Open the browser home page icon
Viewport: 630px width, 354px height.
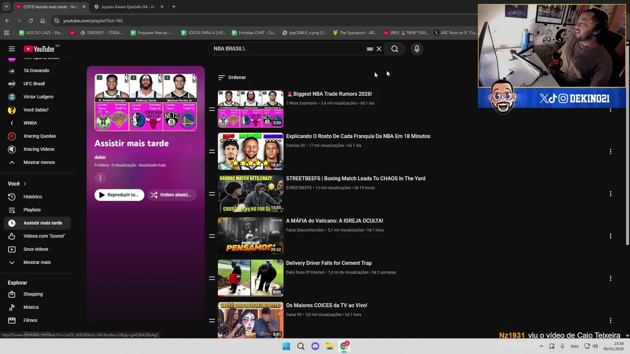(42, 21)
